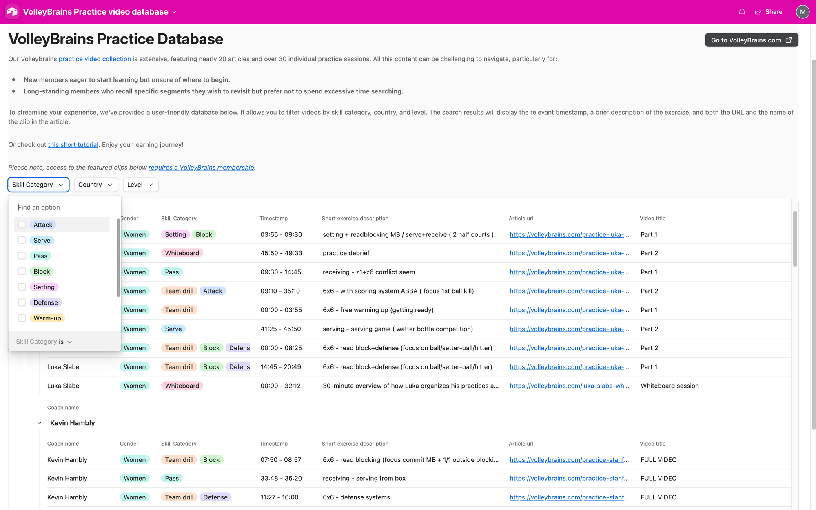Image resolution: width=816 pixels, height=510 pixels.
Task: Enable the Warm-up category filter
Action: 22,318
